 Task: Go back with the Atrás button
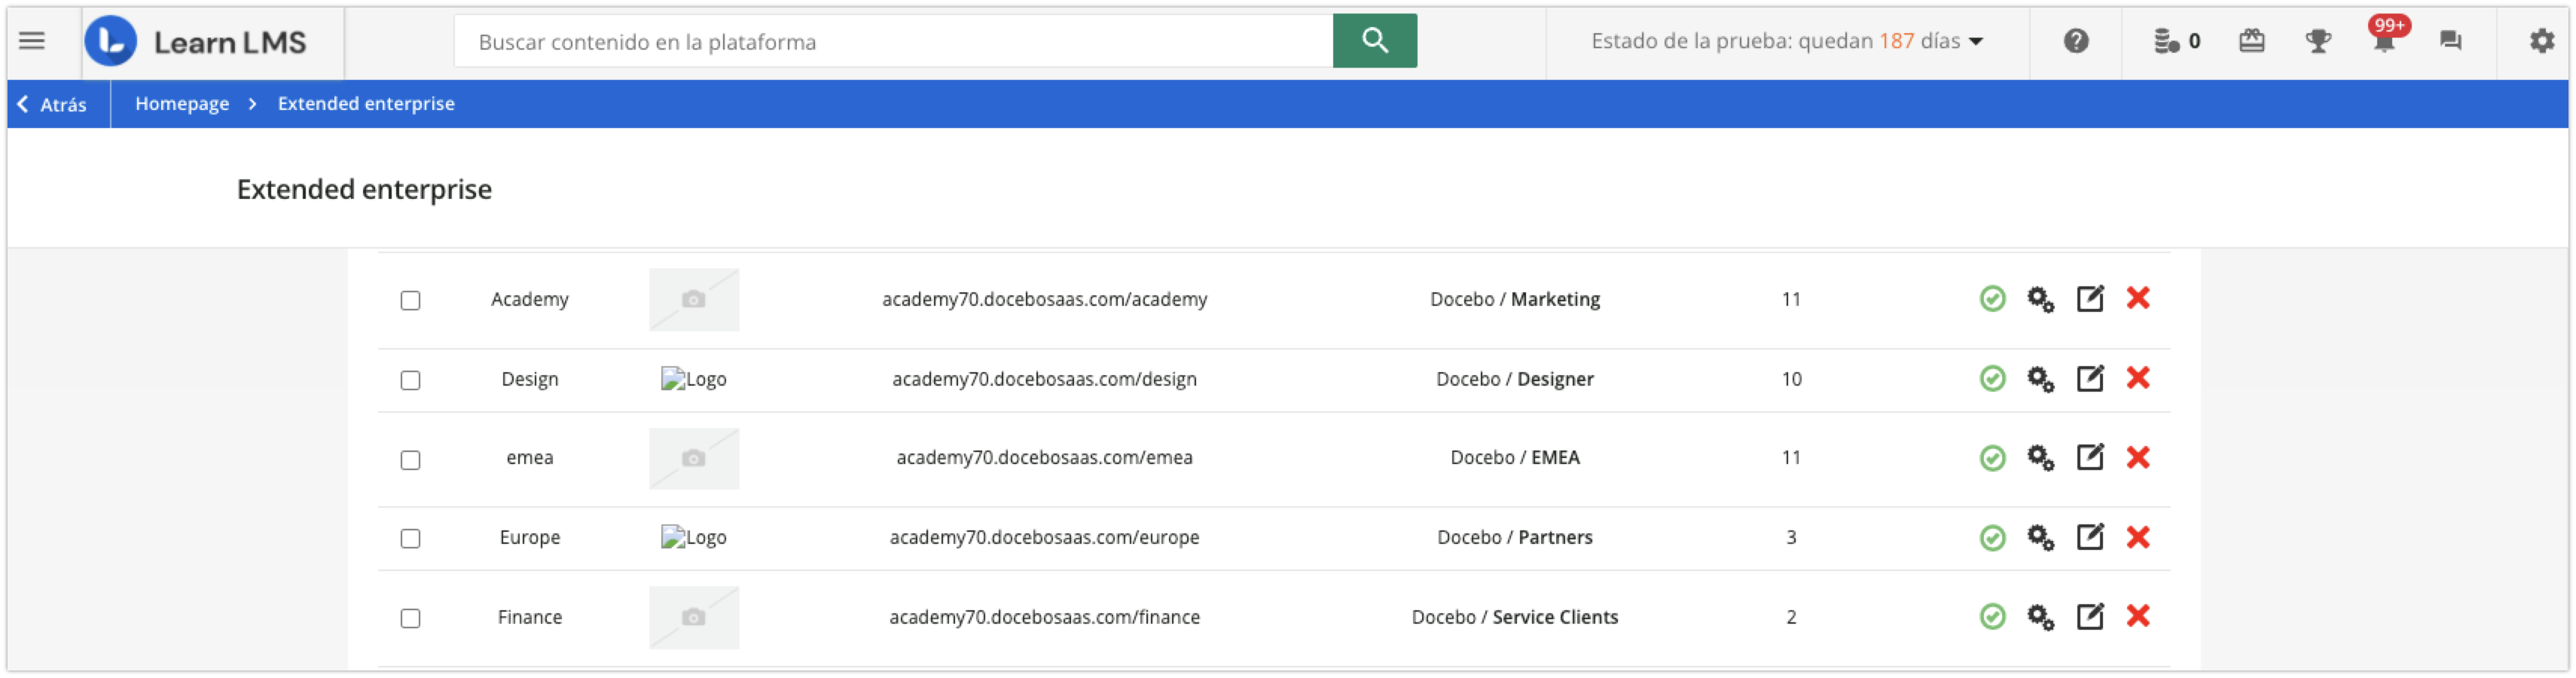tap(53, 104)
